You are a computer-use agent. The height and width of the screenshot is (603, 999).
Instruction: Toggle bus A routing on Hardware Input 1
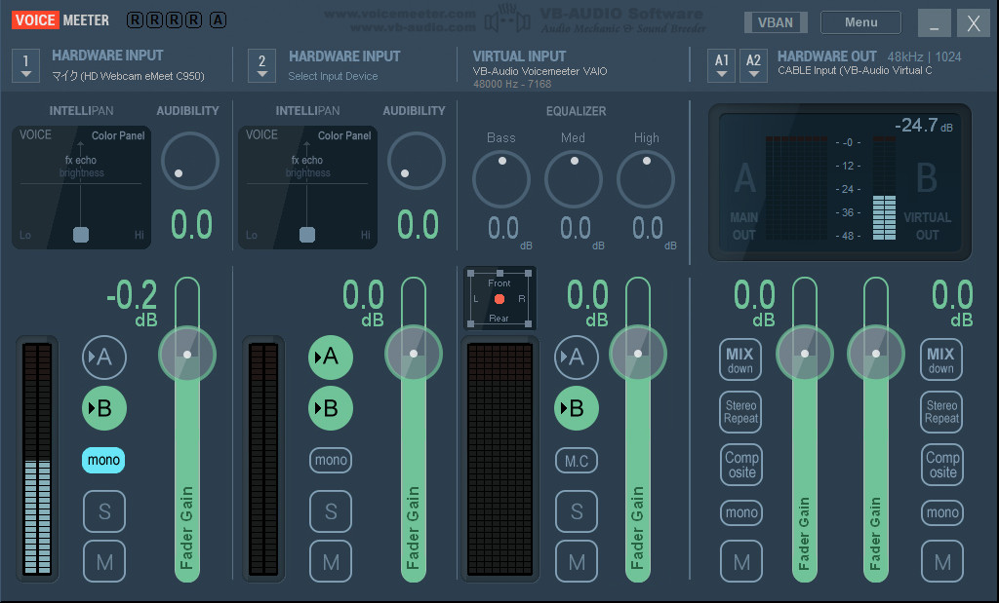pyautogui.click(x=103, y=357)
